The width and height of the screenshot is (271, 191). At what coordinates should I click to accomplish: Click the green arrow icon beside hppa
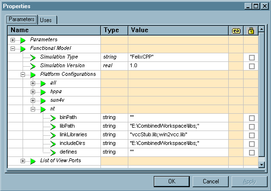pyautogui.click(x=43, y=92)
